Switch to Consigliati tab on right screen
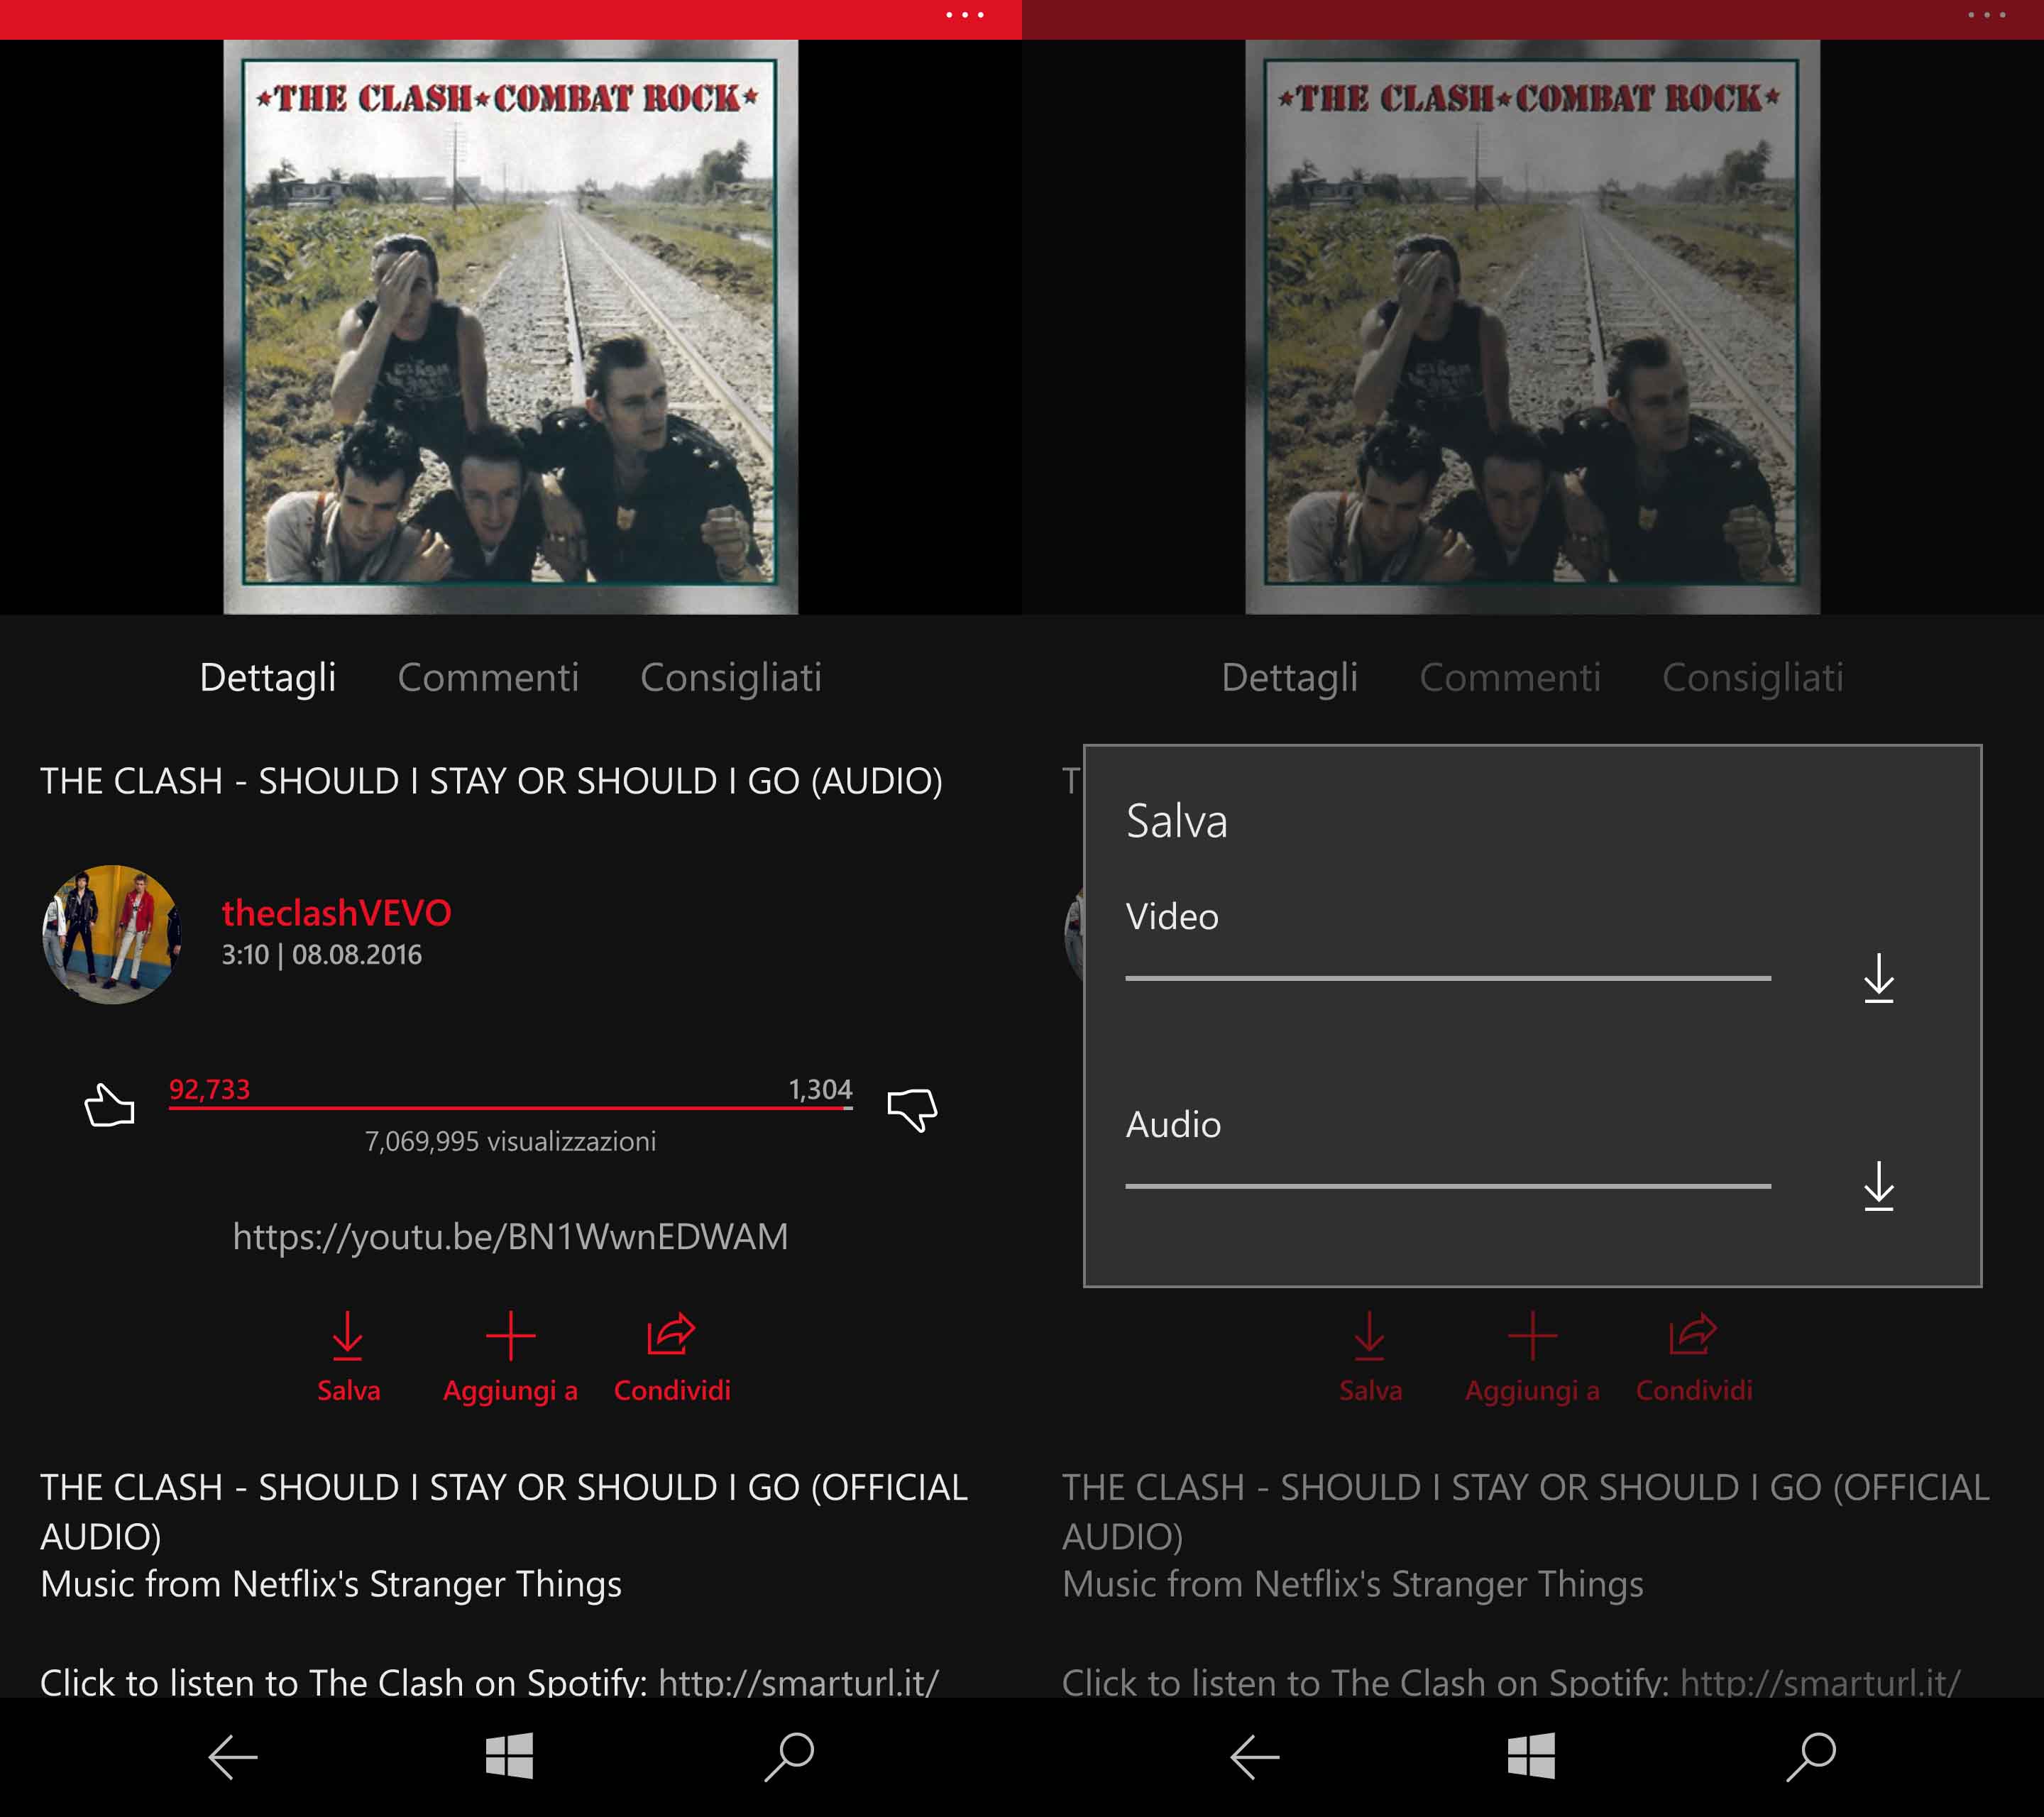The image size is (2044, 1817). 1753,678
